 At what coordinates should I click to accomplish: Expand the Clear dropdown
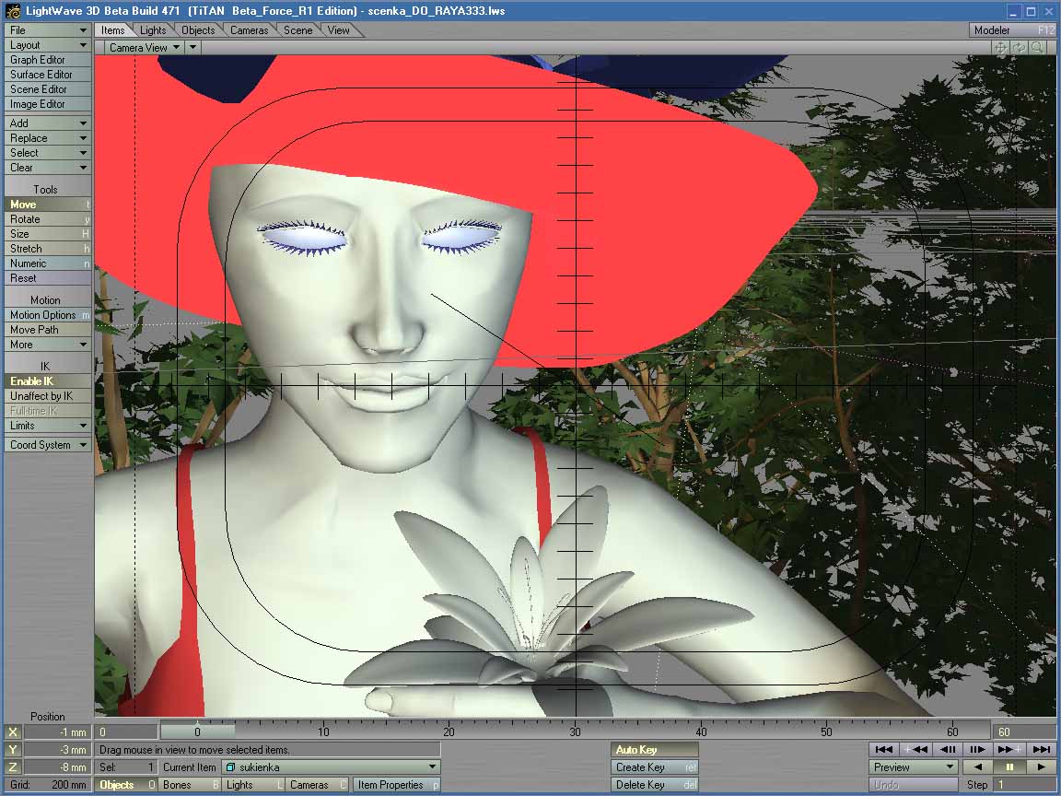point(47,167)
